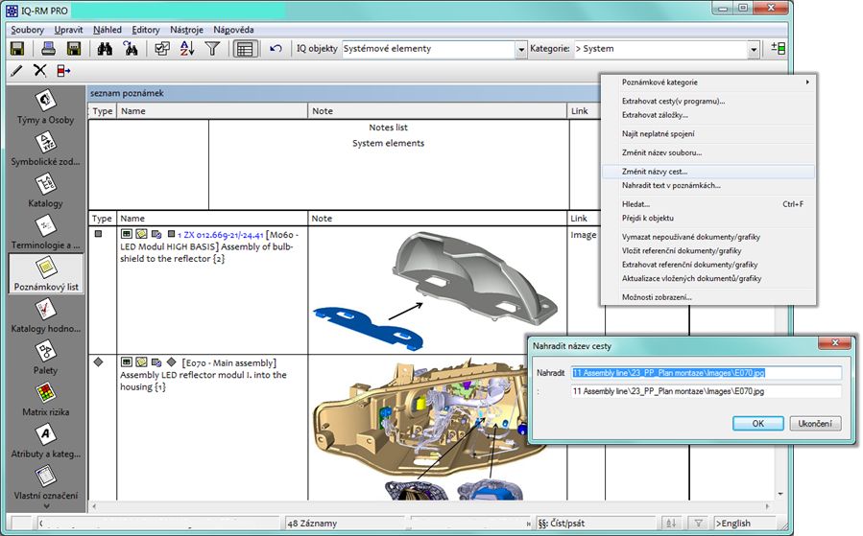Image resolution: width=863 pixels, height=536 pixels.
Task: Open the Nástroje menu
Action: pyautogui.click(x=186, y=30)
